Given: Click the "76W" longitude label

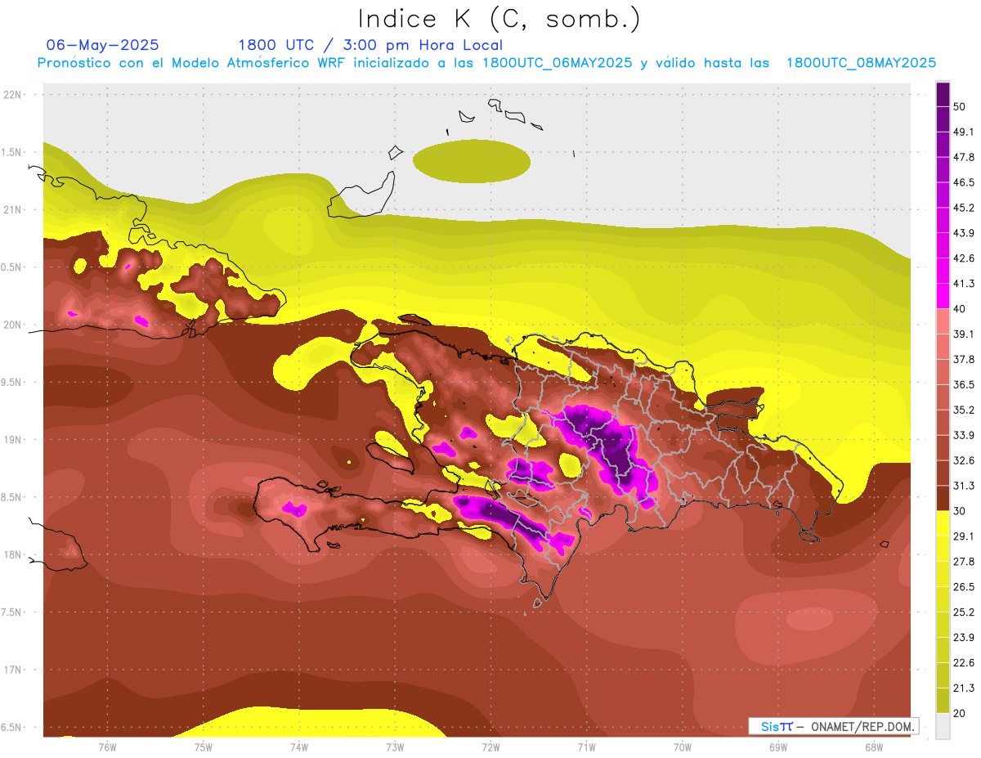Looking at the screenshot, I should pos(107,748).
